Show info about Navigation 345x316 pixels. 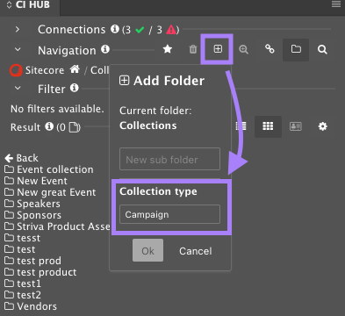[x=105, y=49]
